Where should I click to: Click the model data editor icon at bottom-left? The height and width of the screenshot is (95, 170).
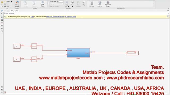coord(5,92)
